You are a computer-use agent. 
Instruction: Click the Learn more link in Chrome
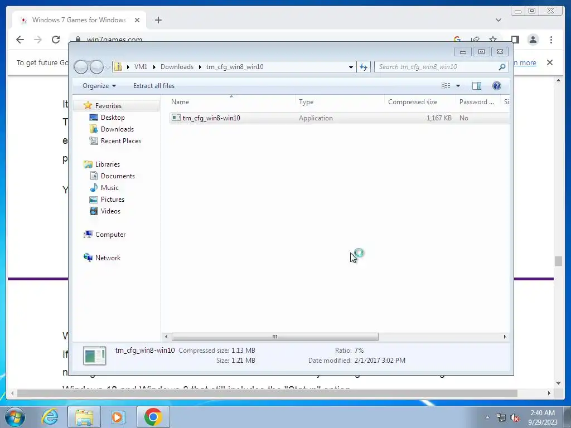525,62
